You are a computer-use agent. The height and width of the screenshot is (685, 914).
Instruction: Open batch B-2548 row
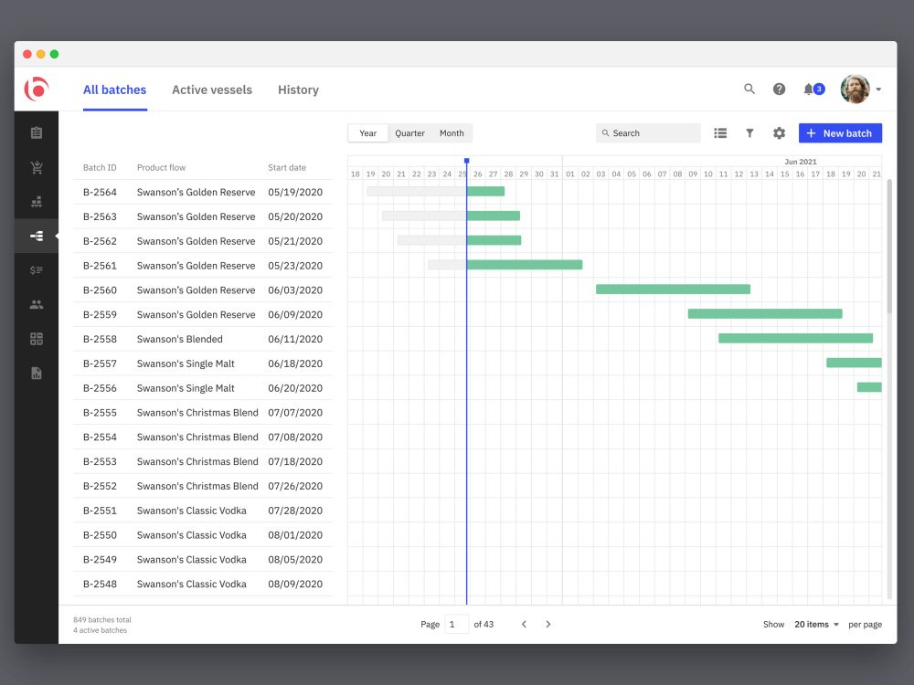click(203, 584)
